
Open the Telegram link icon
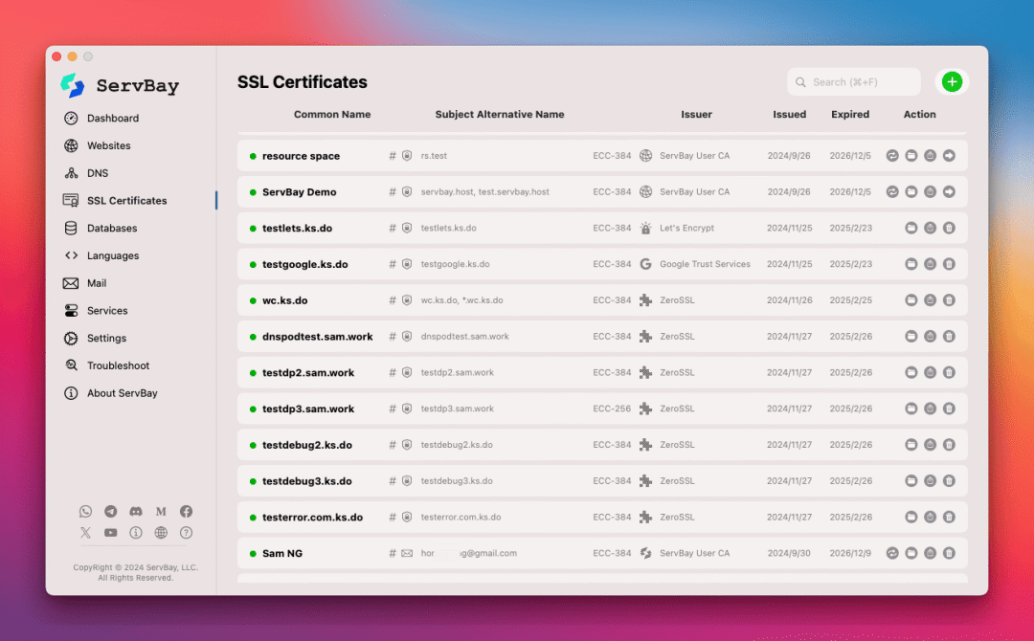[111, 511]
